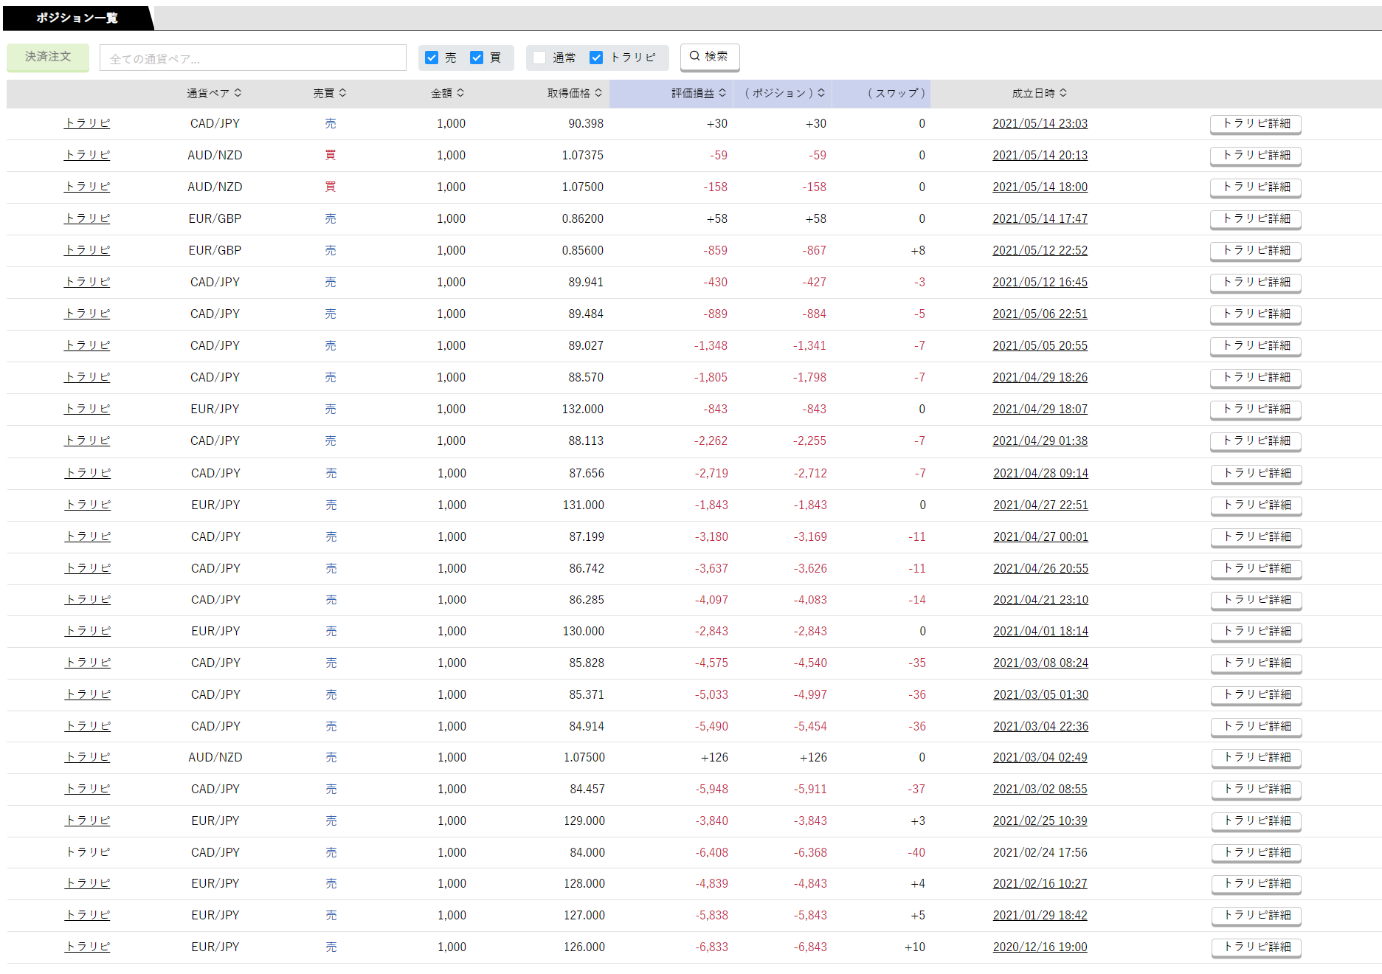
Task: Click the 決済注文 button
Action: pos(48,57)
